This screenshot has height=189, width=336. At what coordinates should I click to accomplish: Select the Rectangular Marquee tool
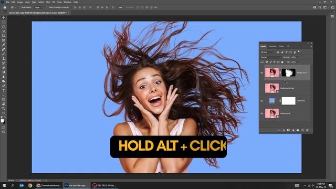tap(4, 22)
